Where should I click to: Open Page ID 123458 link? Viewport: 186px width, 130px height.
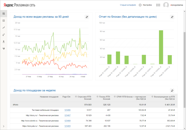(x=68, y=121)
